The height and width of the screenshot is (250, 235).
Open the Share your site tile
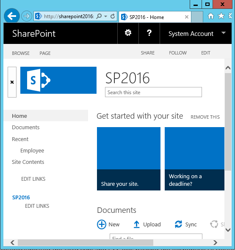(129, 159)
